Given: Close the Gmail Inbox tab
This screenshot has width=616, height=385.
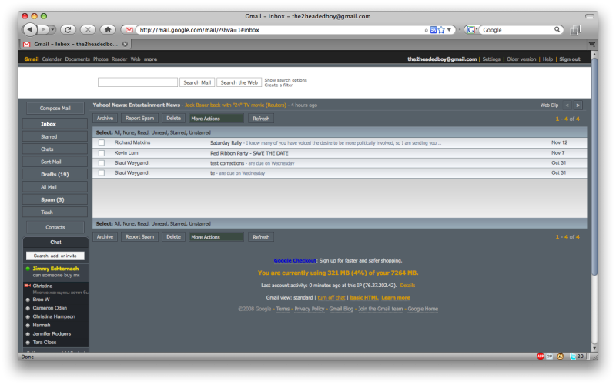Looking at the screenshot, I should (x=125, y=44).
